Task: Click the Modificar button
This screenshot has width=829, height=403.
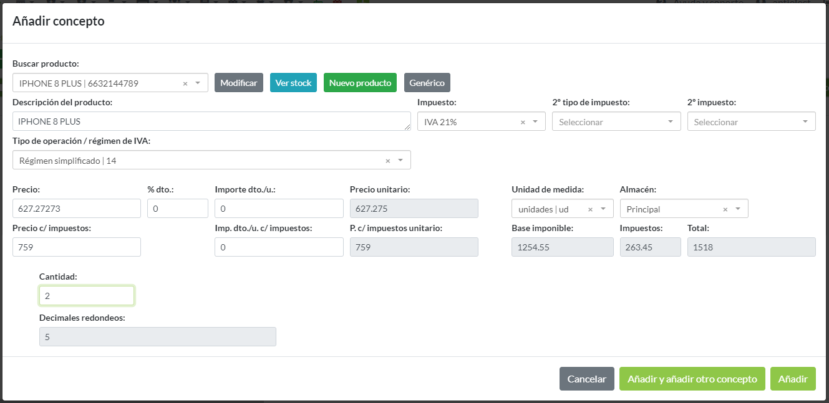Action: coord(238,83)
